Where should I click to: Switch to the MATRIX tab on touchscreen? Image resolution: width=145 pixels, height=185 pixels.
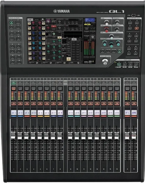(37, 20)
